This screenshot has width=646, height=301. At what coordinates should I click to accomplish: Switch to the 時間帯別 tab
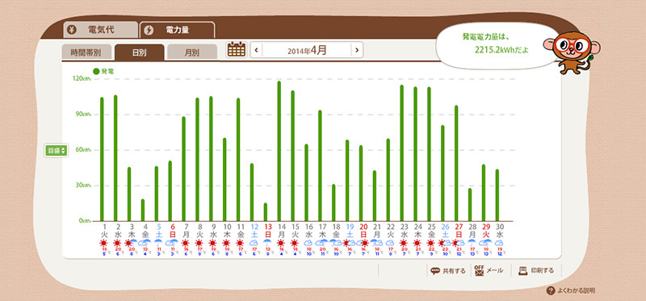pos(86,52)
